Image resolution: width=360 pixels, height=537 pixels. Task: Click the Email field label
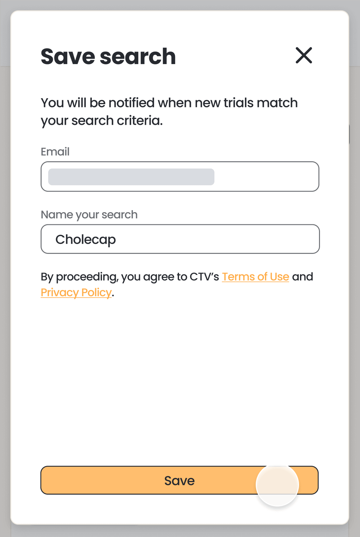coord(55,152)
